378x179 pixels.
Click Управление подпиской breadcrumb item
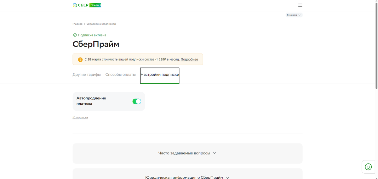pyautogui.click(x=101, y=24)
